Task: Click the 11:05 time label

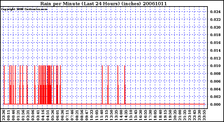Action: click(x=96, y=115)
